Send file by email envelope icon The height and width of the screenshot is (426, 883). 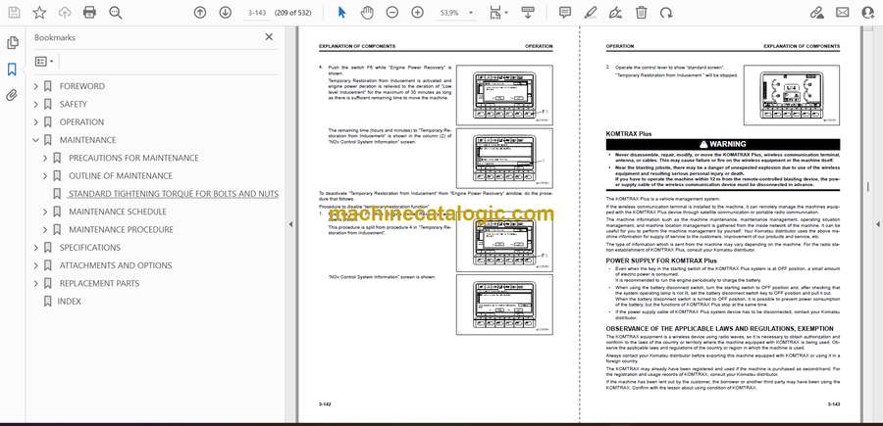point(843,13)
